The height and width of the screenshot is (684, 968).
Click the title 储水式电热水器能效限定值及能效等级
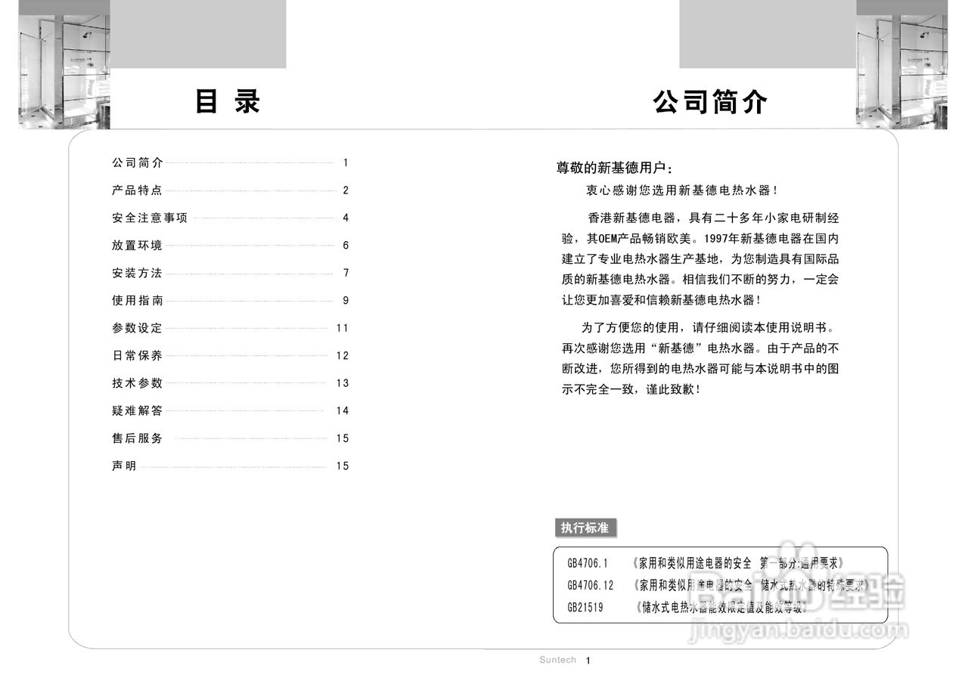point(723,607)
